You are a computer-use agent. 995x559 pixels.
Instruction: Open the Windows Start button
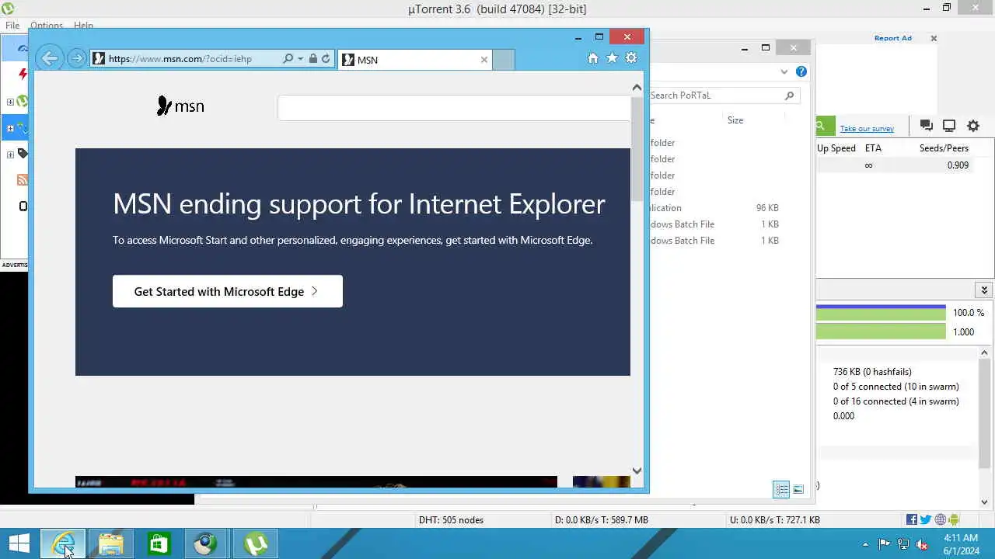(19, 543)
